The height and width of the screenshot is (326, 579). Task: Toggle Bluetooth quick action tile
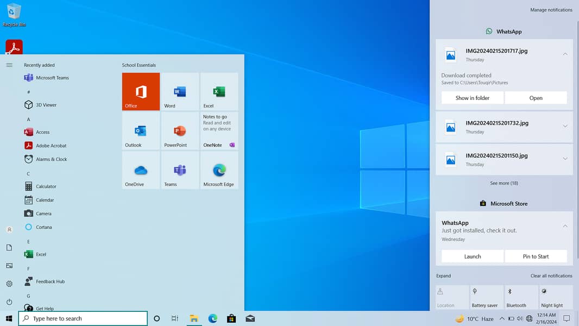(521, 297)
